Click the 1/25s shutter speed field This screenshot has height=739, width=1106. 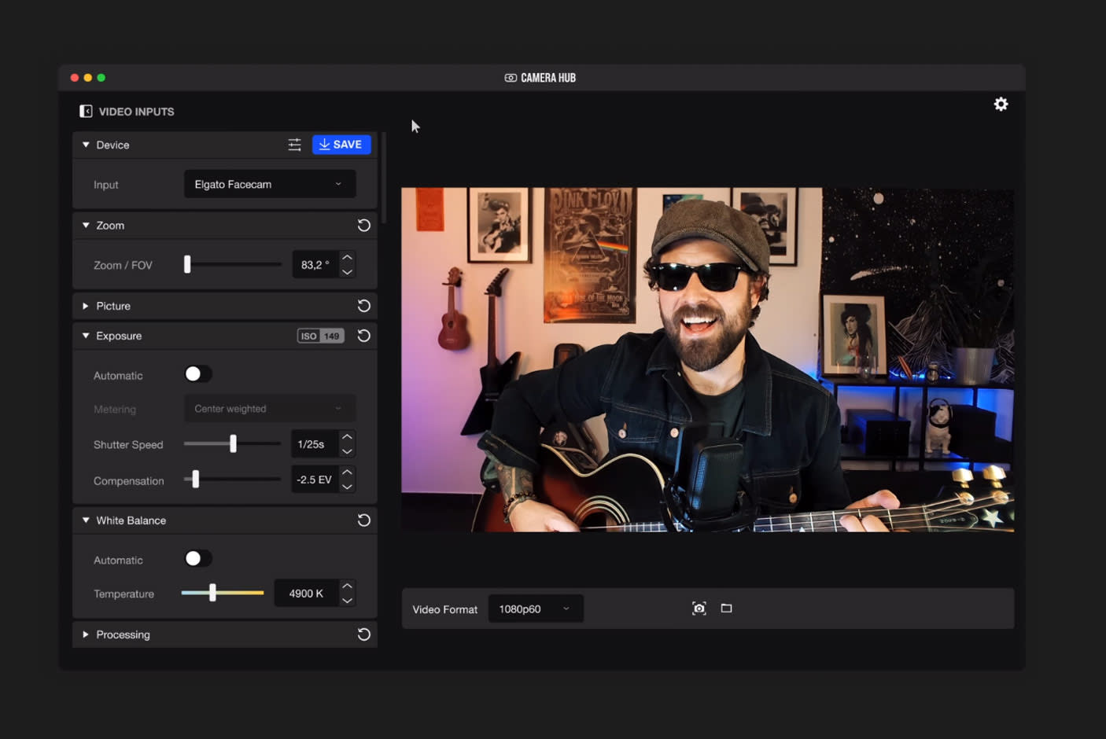click(315, 444)
